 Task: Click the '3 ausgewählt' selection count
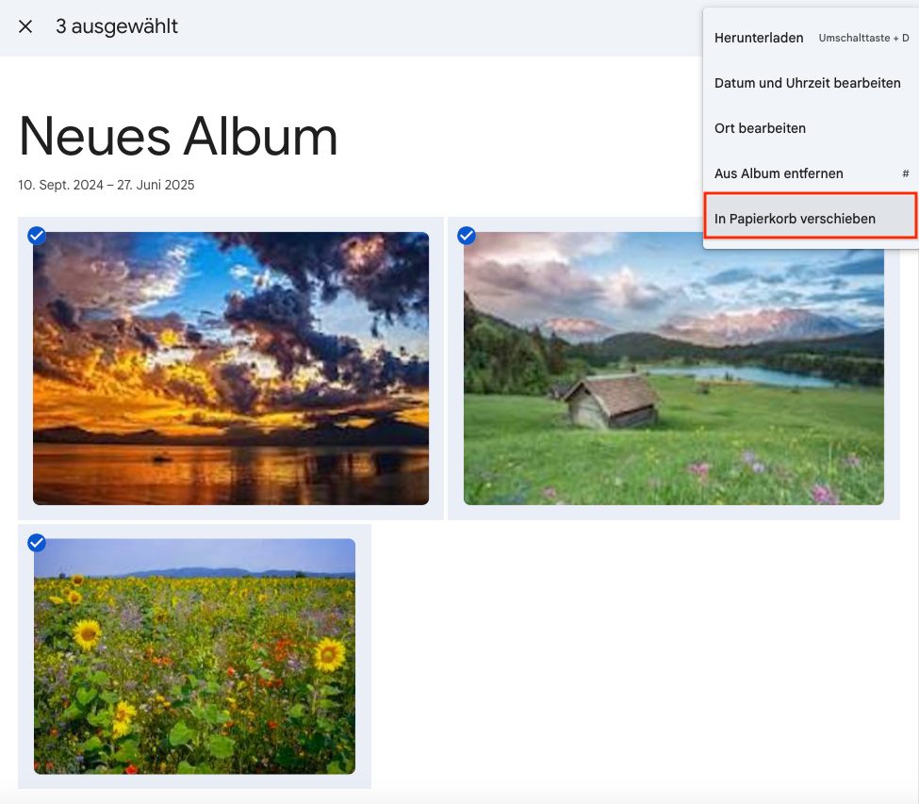(x=117, y=26)
